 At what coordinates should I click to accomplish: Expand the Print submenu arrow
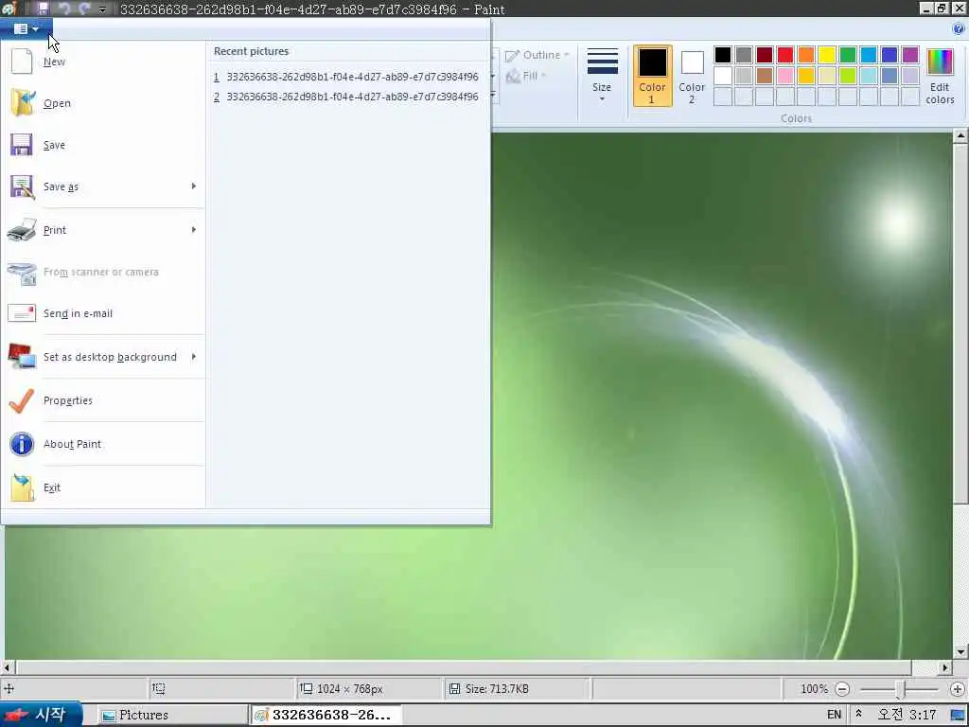pyautogui.click(x=193, y=229)
